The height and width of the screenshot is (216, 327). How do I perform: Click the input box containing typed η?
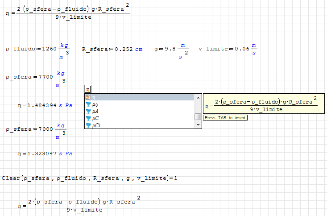point(88,89)
